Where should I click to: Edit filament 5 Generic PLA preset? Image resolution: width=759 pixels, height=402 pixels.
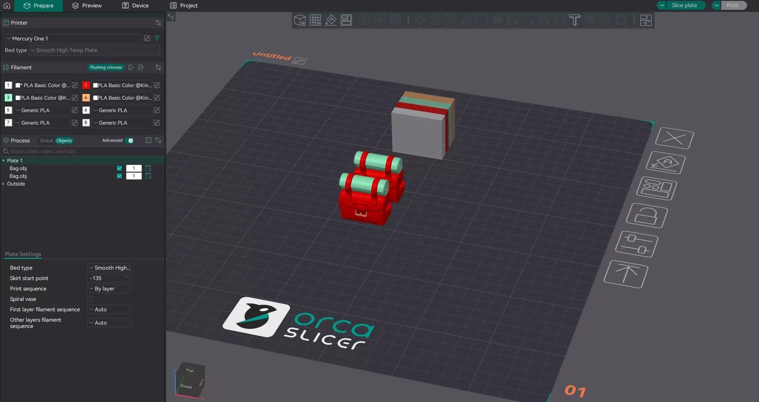tap(75, 110)
